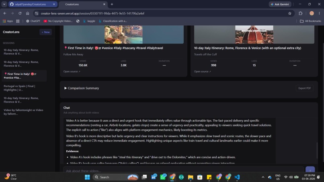Open clock and date at 07:39 PM
This screenshot has height=182, width=324.
point(308,177)
